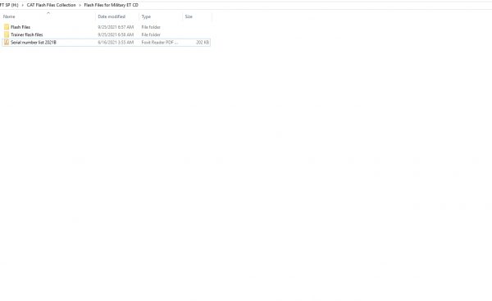This screenshot has width=492, height=301.
Task: Go to CAT Flash Files Collection breadcrumb
Action: click(51, 5)
